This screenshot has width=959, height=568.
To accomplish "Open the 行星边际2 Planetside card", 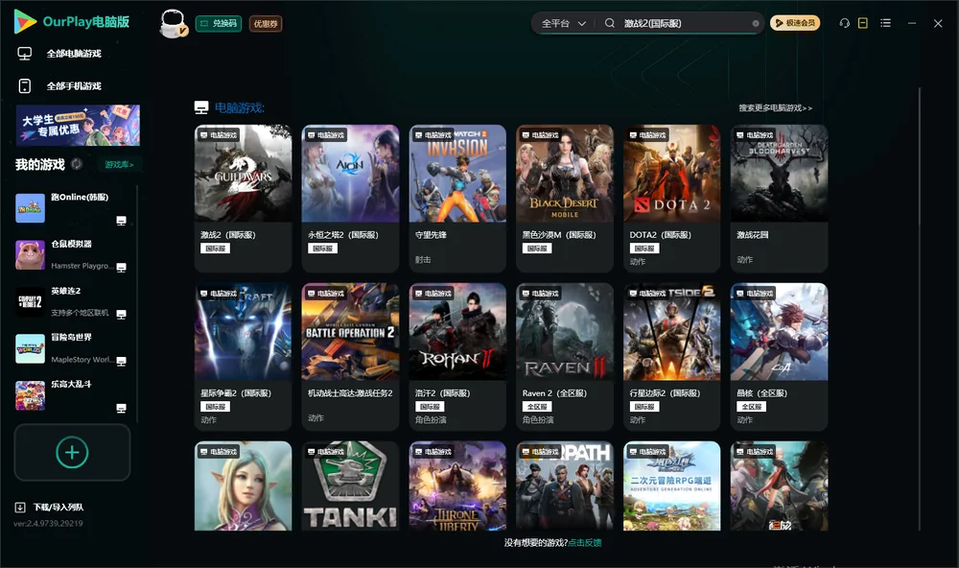I will point(672,357).
